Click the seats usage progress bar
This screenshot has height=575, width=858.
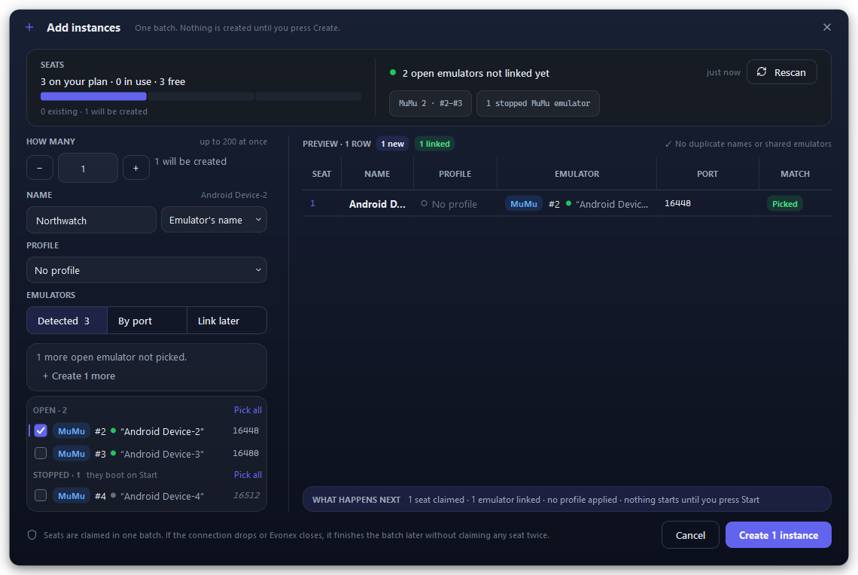(x=201, y=96)
